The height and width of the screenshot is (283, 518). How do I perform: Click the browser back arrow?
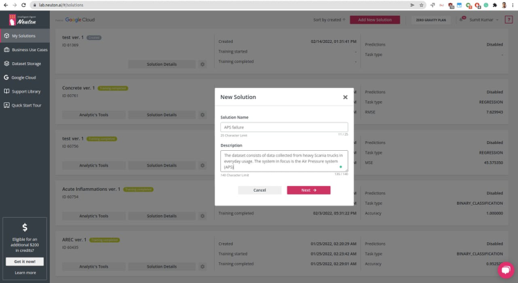pos(6,5)
